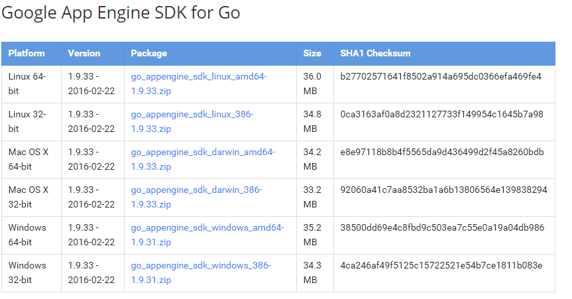Click the Google App Engine SDK for Go heading
This screenshot has width=572, height=299.
[121, 13]
